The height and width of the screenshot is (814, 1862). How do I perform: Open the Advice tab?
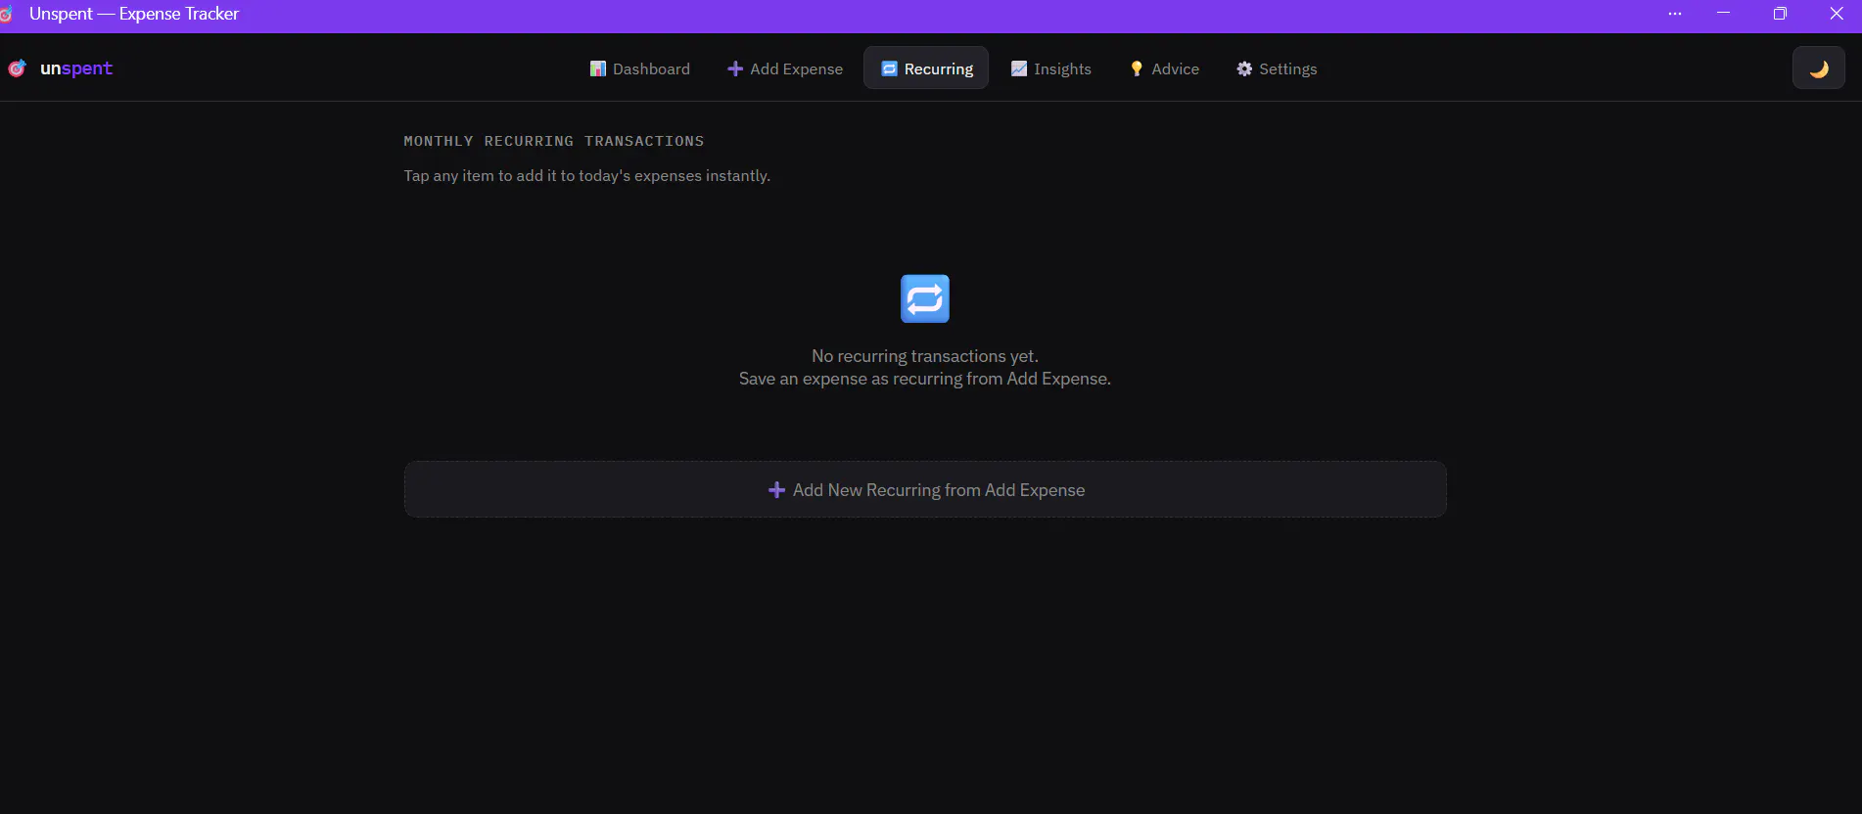click(1163, 68)
